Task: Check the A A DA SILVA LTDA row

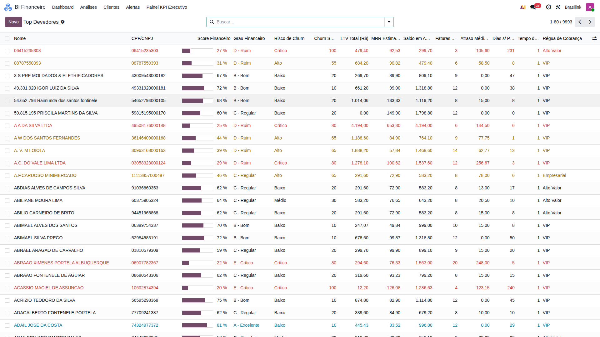Action: coord(7,126)
